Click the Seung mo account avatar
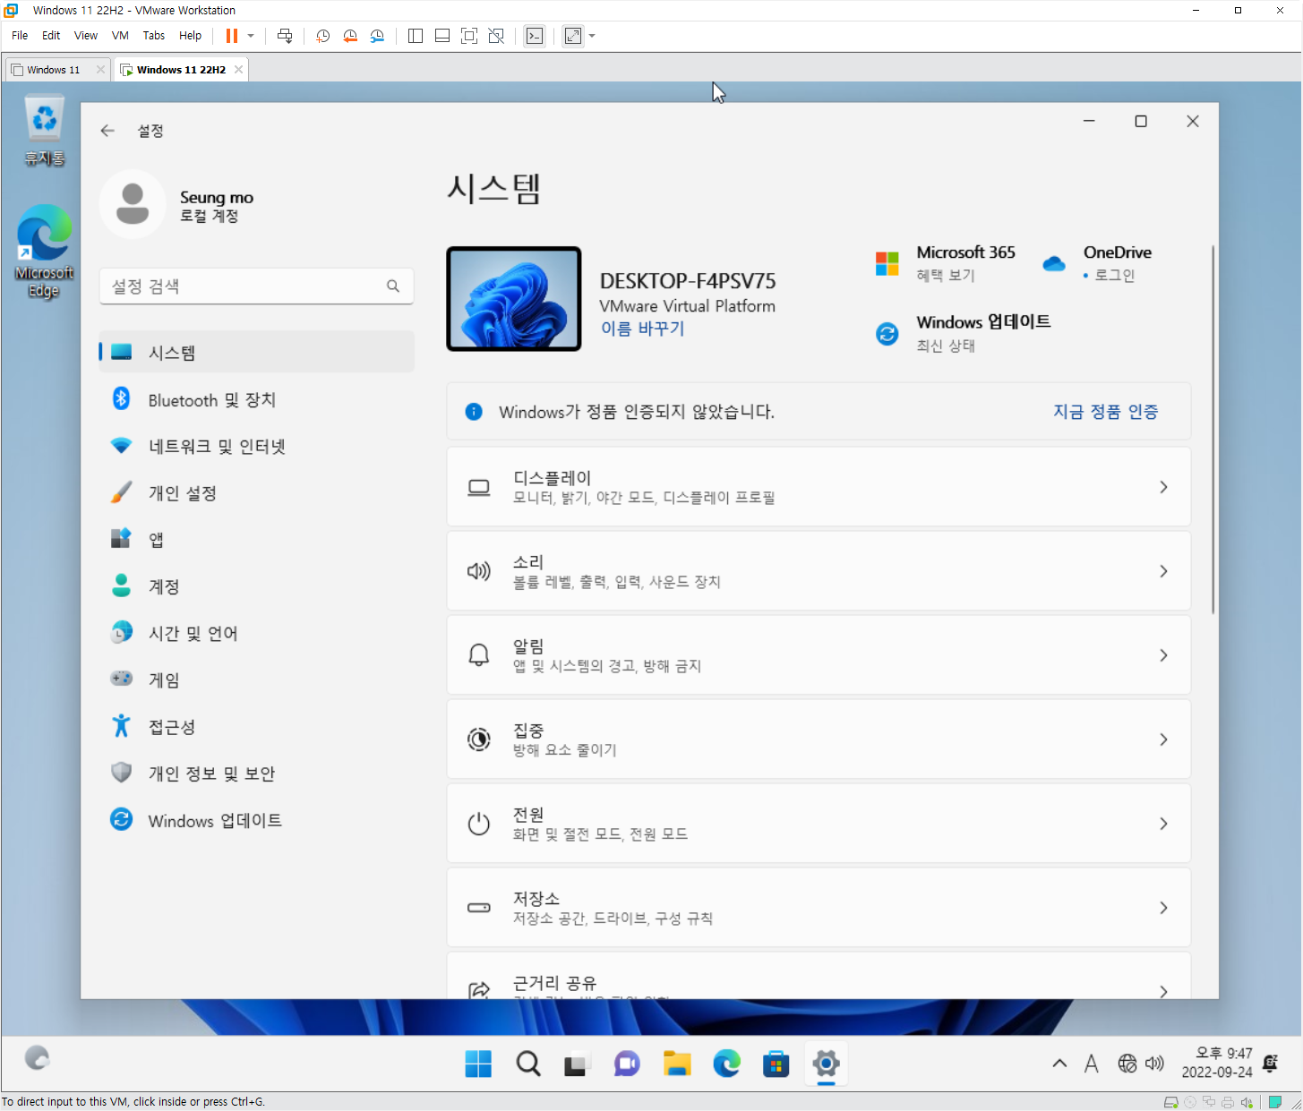This screenshot has width=1303, height=1111. 133,204
